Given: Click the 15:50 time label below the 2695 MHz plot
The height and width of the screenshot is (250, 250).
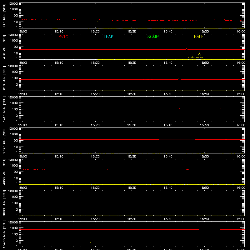Looking at the screenshot, I should point(204,157).
